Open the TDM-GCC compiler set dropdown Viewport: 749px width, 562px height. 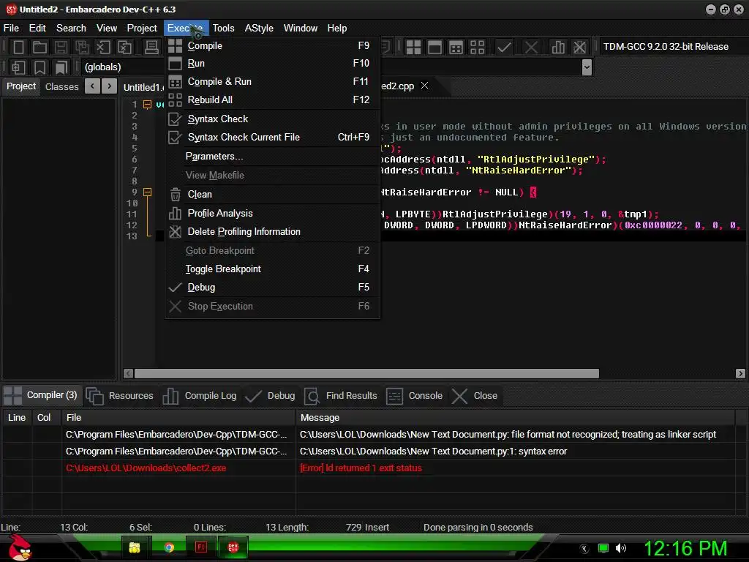[x=671, y=46]
